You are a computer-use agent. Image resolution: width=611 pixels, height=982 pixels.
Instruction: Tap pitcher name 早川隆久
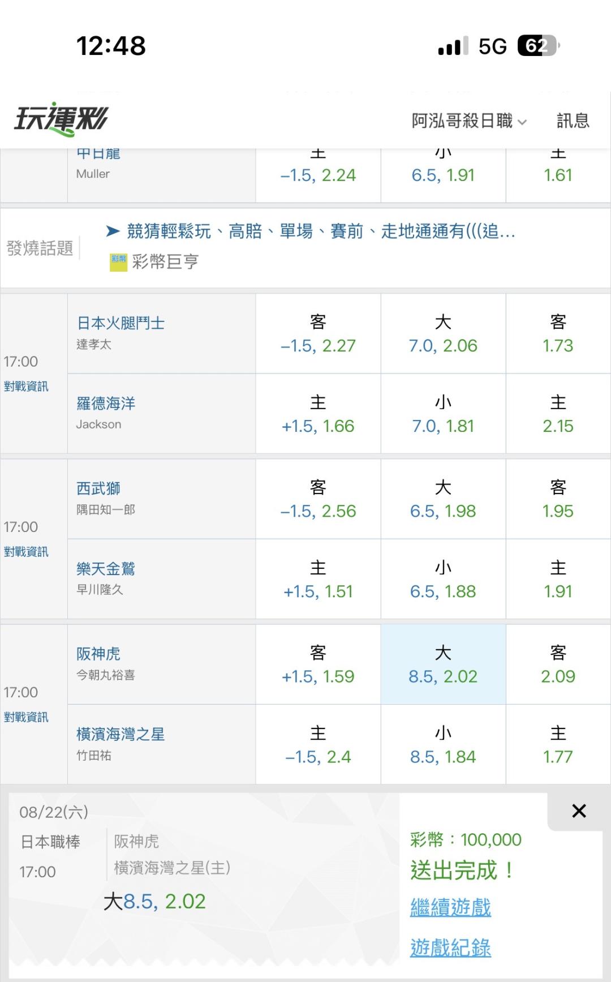[x=100, y=590]
